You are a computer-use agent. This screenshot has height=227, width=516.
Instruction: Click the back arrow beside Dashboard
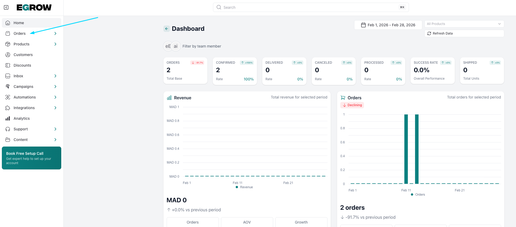167,29
